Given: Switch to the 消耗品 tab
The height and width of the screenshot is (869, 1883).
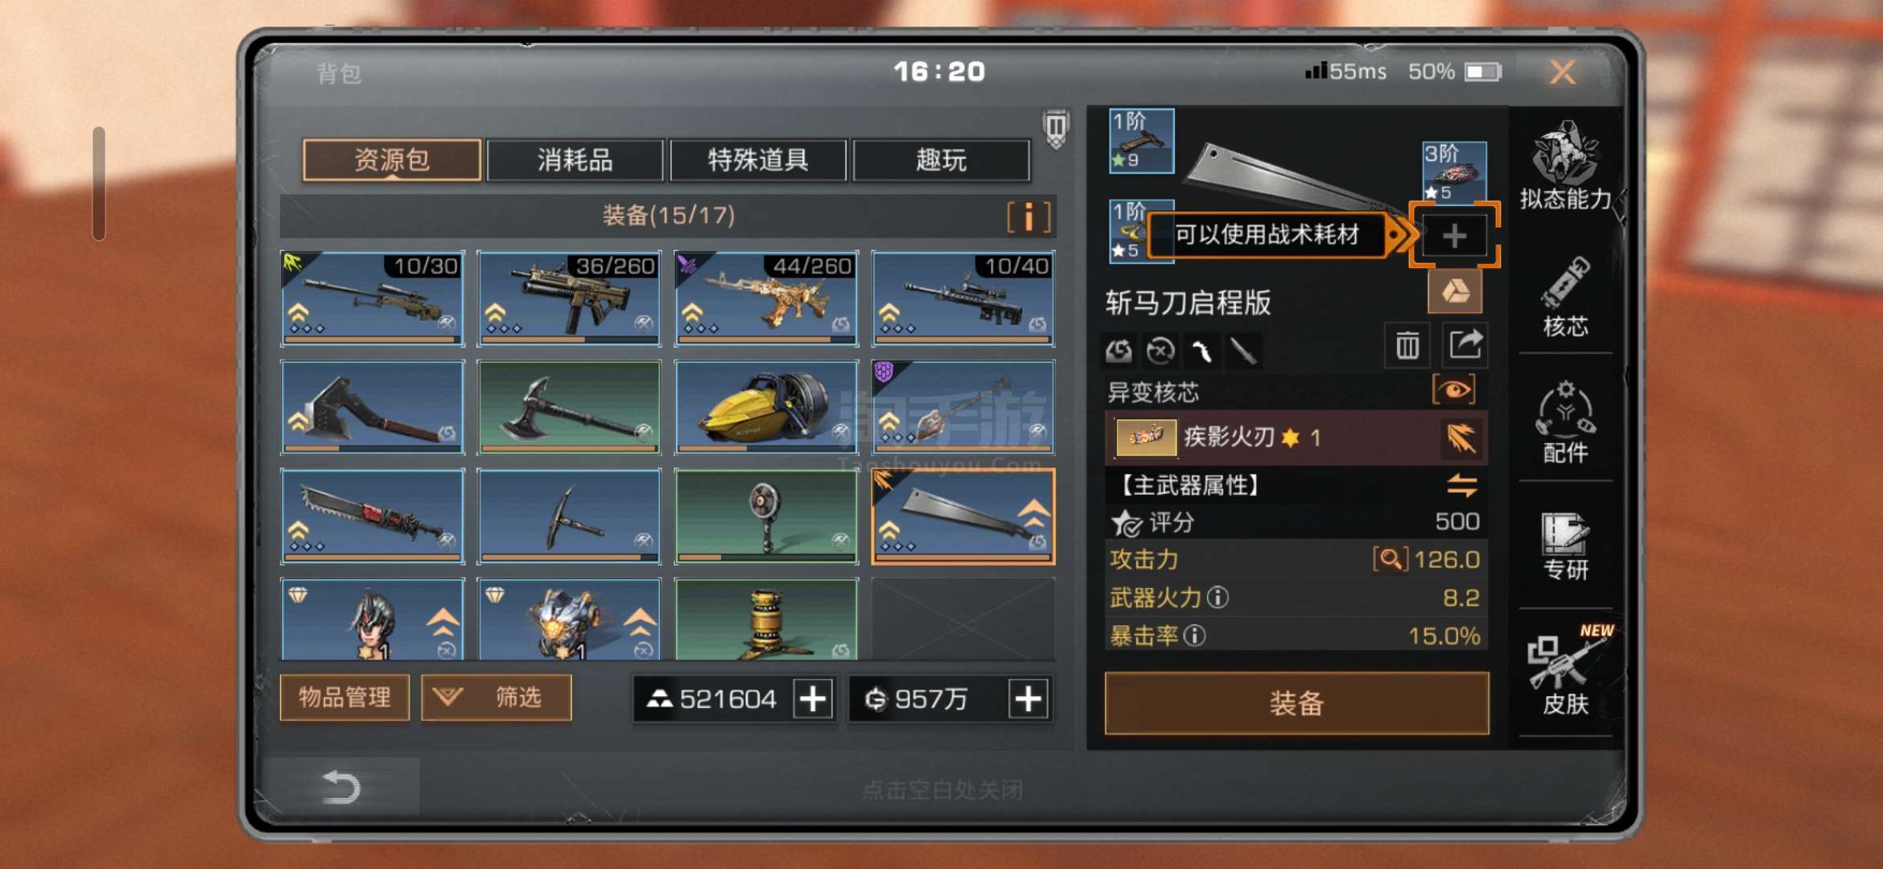Looking at the screenshot, I should point(575,160).
